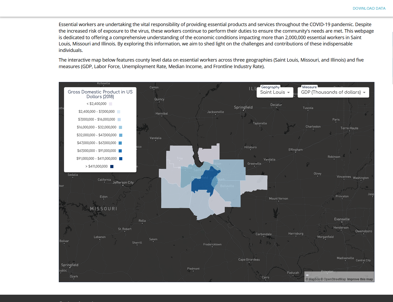
Task: Open the Mapbox attribution link
Action: coord(313,279)
